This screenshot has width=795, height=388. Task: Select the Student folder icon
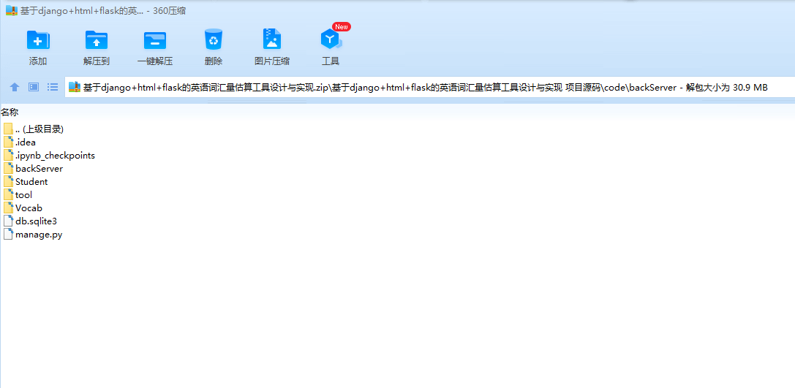(x=8, y=181)
